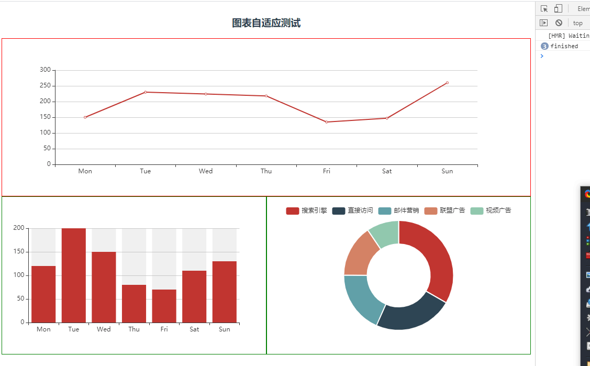Click the Sat bar in the bar chart

[x=194, y=296]
